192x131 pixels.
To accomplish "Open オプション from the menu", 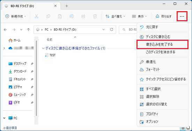I will pyautogui.click(x=162, y=122).
